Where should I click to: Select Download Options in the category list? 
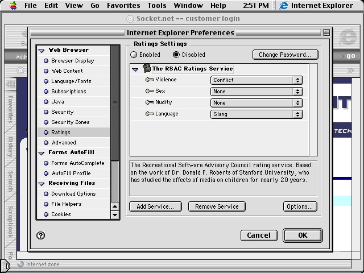(x=73, y=194)
